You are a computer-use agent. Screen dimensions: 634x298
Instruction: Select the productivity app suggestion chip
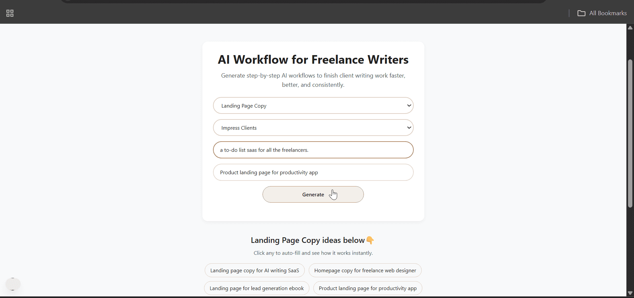368,288
